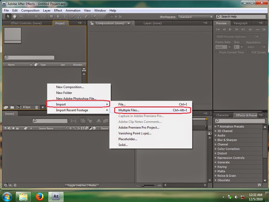This screenshot has width=269, height=202.
Task: Select the Unified Camera tool
Action: tap(37, 17)
